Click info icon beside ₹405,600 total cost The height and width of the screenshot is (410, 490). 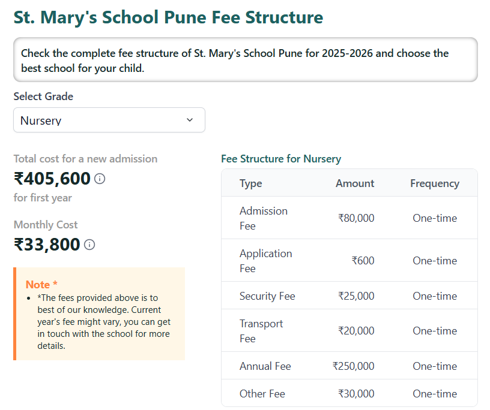100,179
